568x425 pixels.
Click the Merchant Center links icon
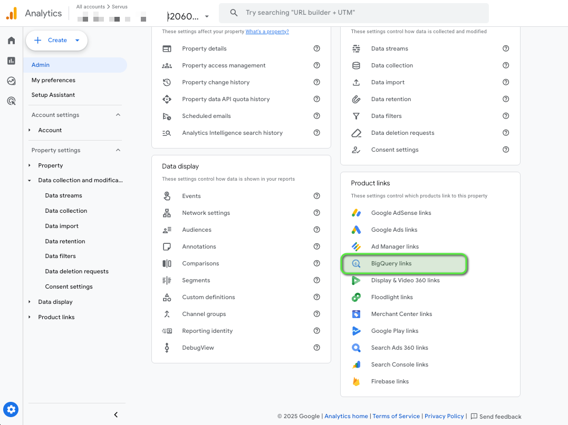[x=356, y=314]
